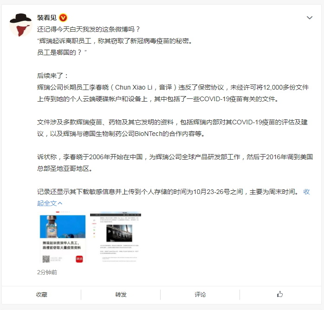Click the orange V verified badge

[x=63, y=18]
